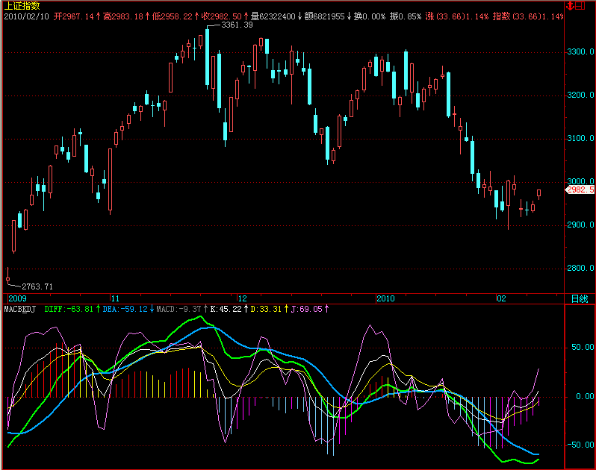Click the current price tag 2982.5
The width and height of the screenshot is (596, 470).
click(580, 189)
